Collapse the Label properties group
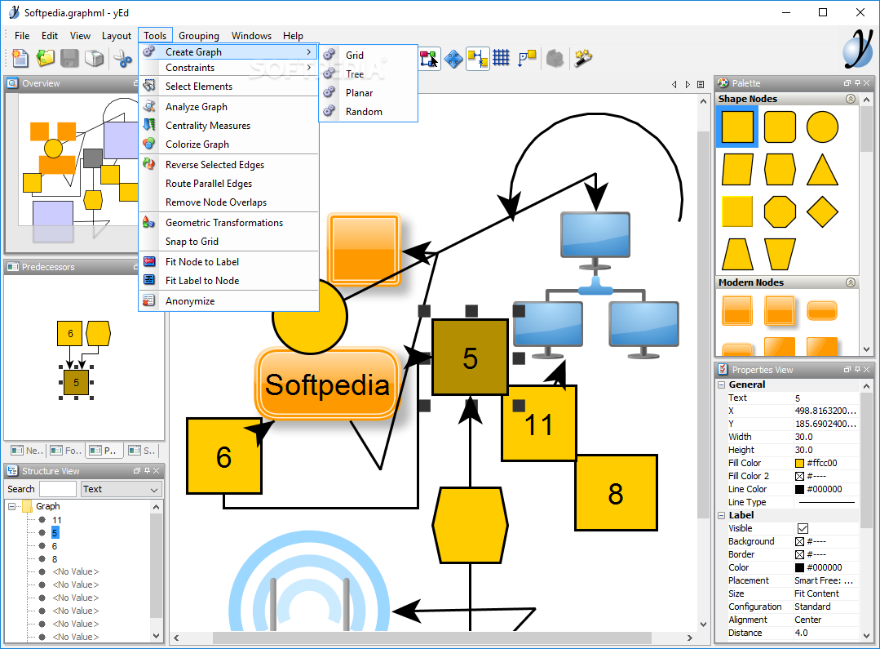Viewport: 880px width, 649px height. [722, 515]
